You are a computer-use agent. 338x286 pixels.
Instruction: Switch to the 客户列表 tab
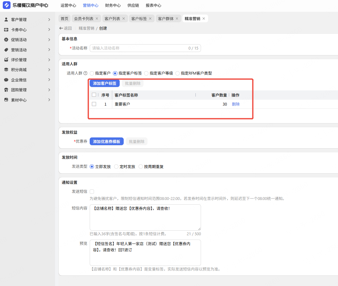(112, 19)
